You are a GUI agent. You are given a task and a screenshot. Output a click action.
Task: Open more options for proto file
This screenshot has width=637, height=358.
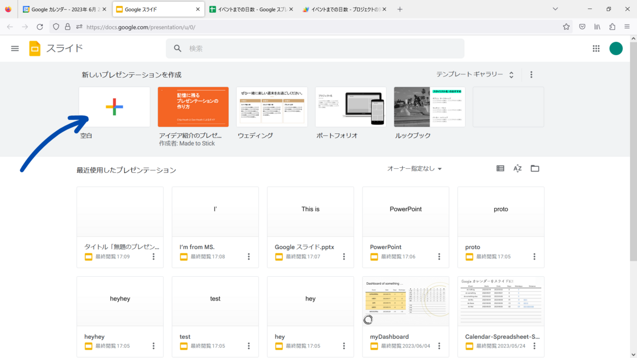pos(534,257)
